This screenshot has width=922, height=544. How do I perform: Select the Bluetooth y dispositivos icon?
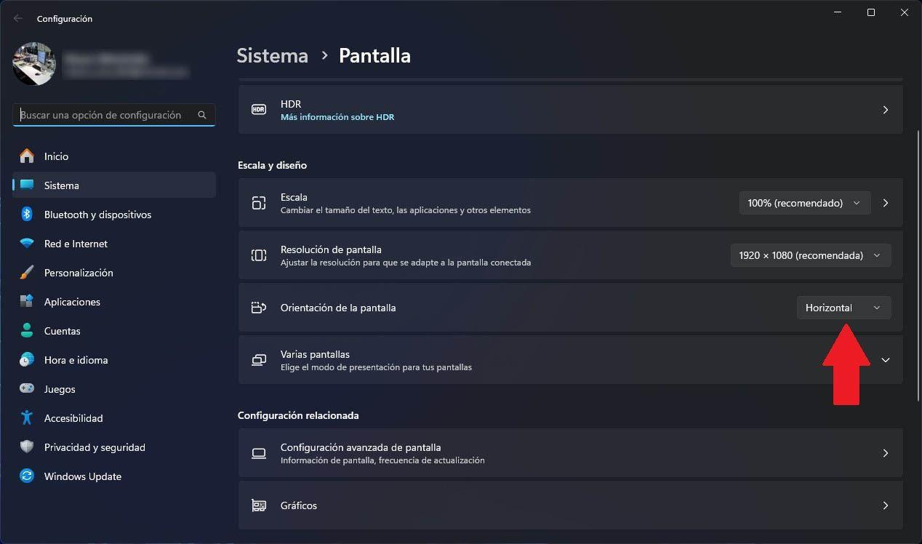[28, 215]
